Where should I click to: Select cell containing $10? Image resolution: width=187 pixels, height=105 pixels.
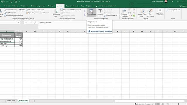(18, 43)
